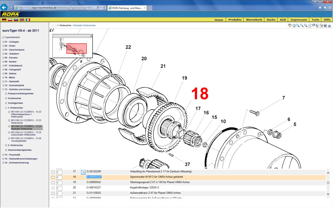The width and height of the screenshot is (333, 208).
Task: Open the Hilfe menu item
Action: coord(327,20)
